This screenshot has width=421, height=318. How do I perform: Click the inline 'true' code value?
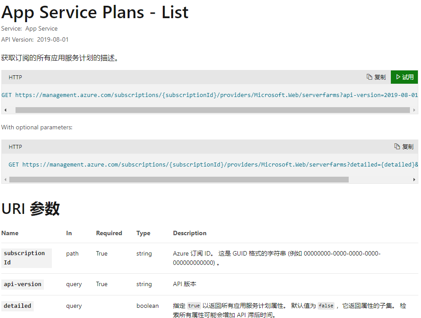click(194, 306)
